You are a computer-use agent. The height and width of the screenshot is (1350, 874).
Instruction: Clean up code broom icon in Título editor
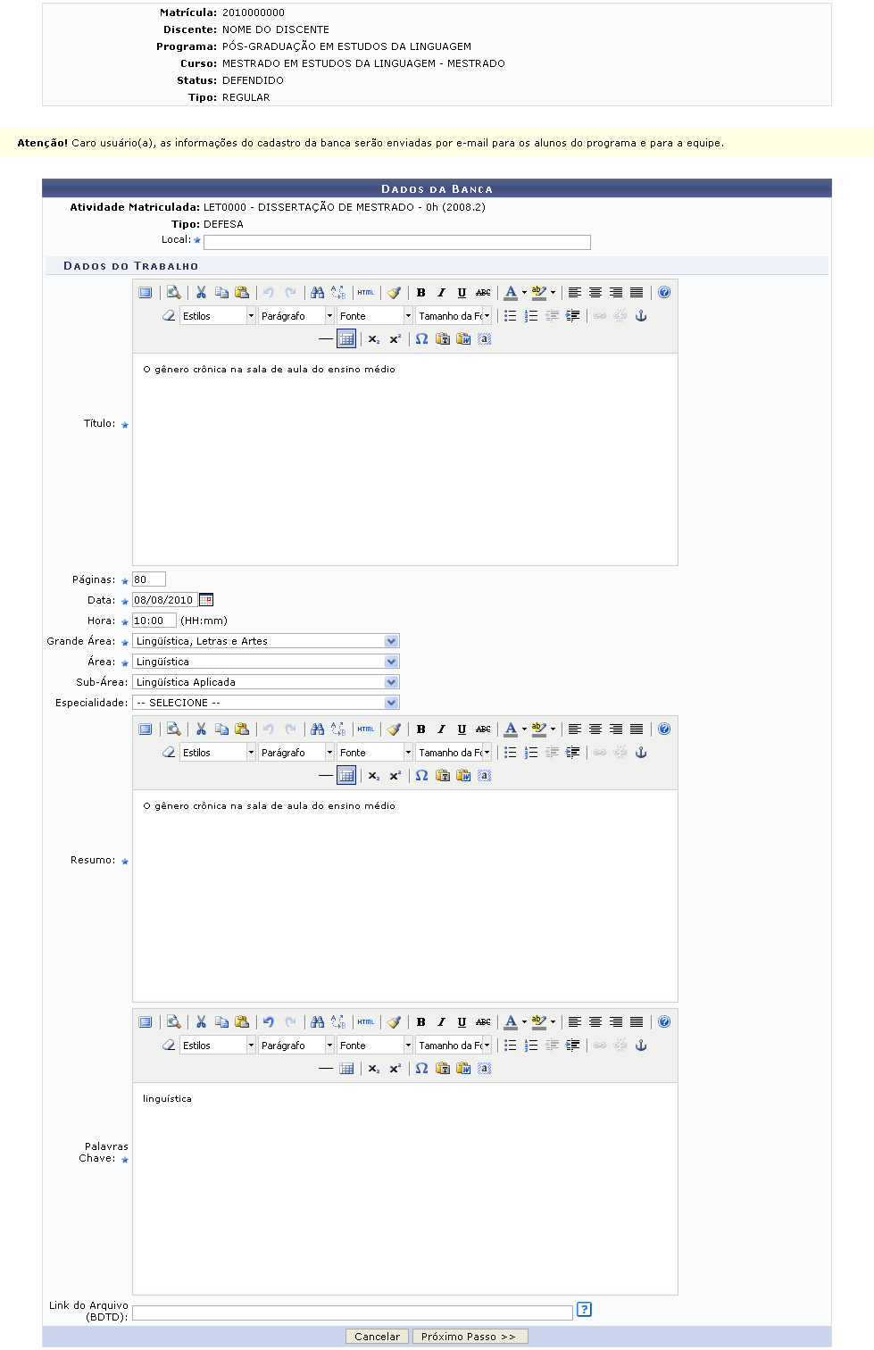coord(394,293)
